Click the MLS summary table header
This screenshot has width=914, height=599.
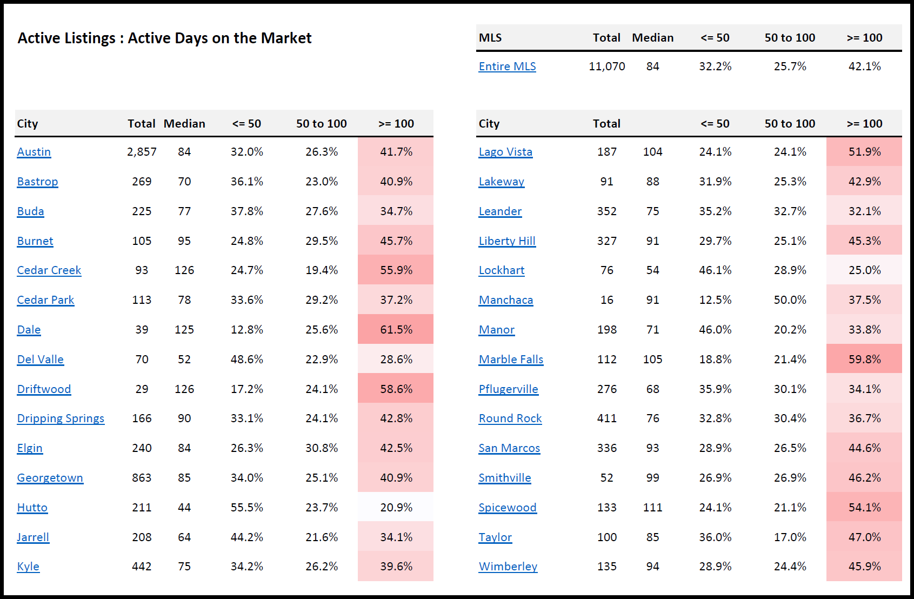click(490, 38)
